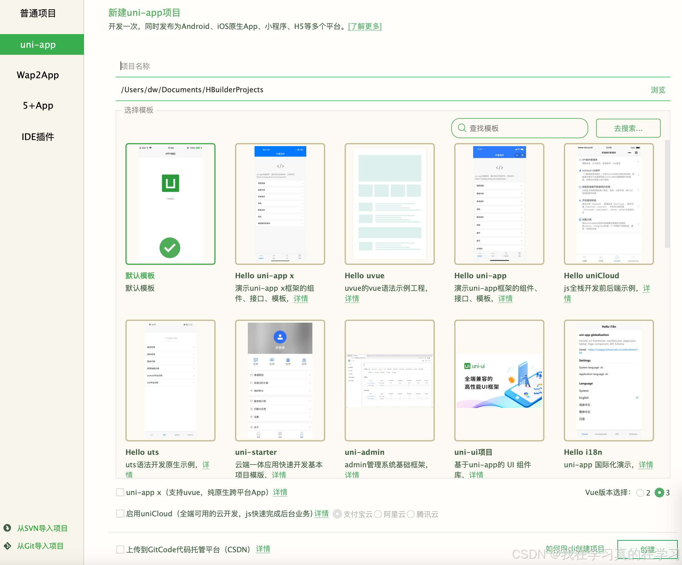This screenshot has height=565, width=682.
Task: Switch to the 5+App tab
Action: pyautogui.click(x=38, y=106)
